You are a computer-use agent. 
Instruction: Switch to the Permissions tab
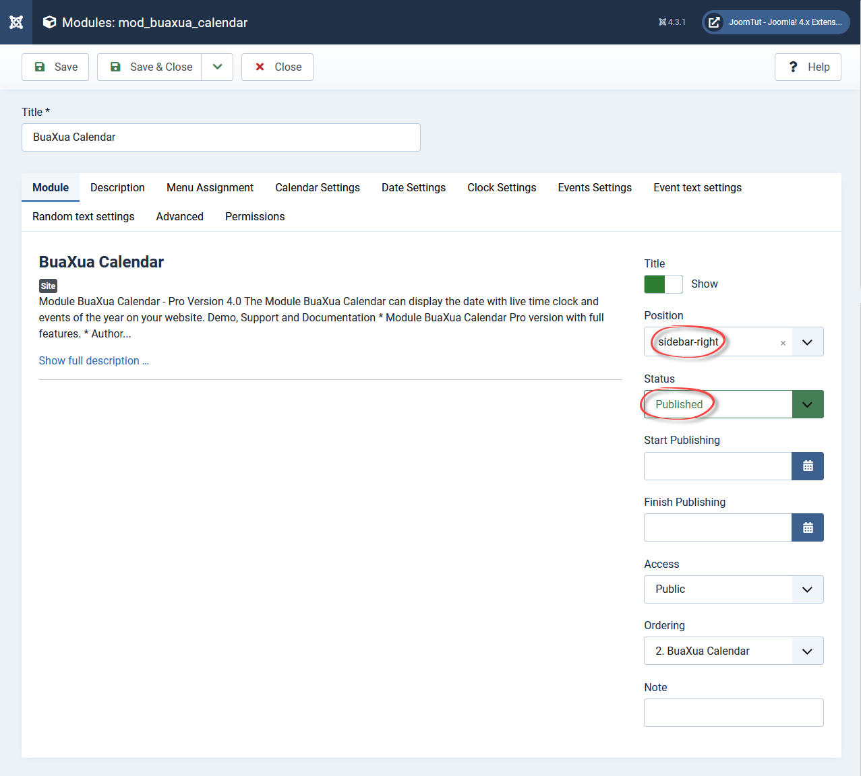(255, 216)
